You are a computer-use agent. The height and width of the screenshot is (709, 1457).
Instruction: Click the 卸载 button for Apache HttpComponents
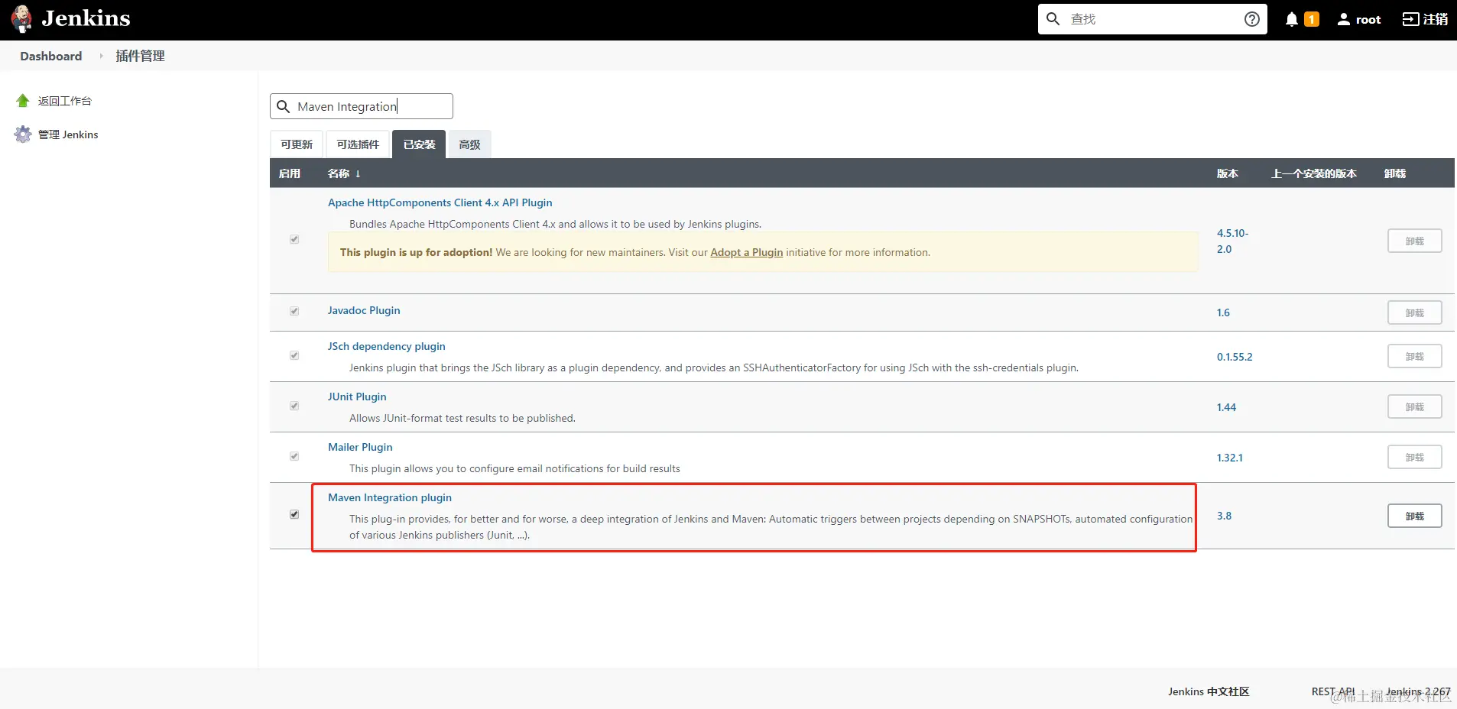[x=1415, y=241]
